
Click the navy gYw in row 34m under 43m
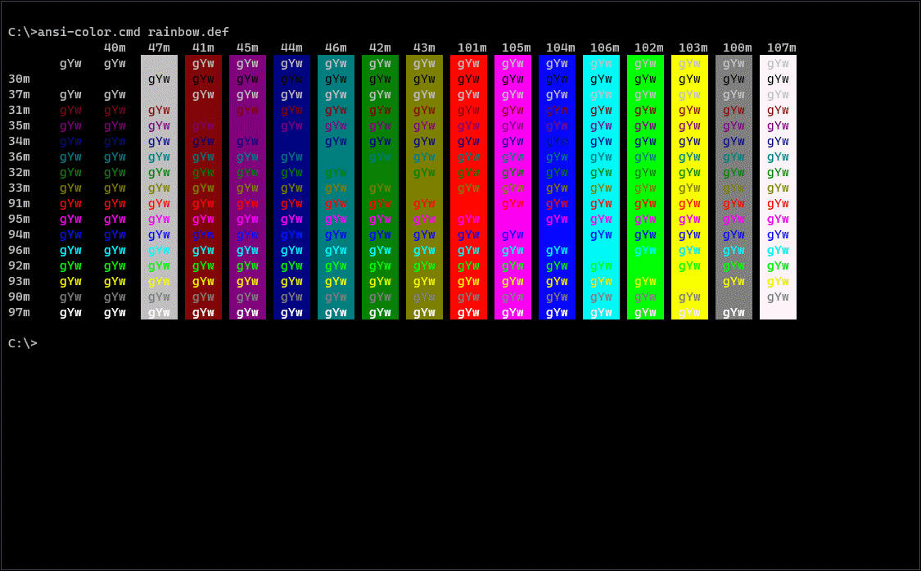pyautogui.click(x=424, y=142)
